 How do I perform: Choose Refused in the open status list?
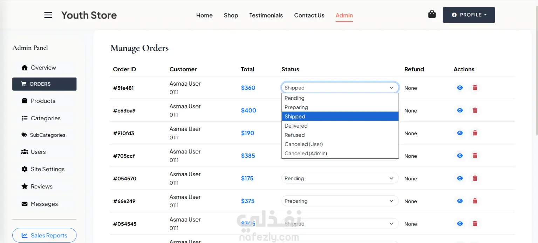click(x=340, y=135)
